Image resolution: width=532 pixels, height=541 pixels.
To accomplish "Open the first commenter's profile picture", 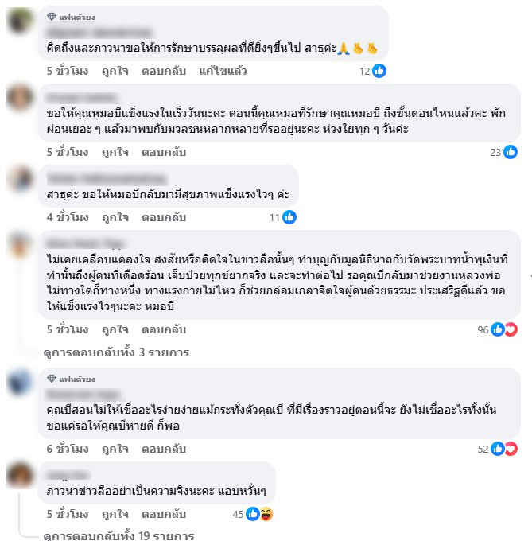I will pos(20,21).
